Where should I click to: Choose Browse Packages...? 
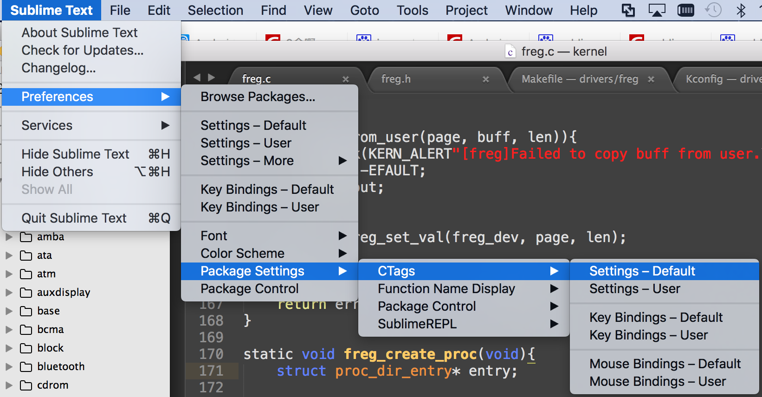[270, 96]
